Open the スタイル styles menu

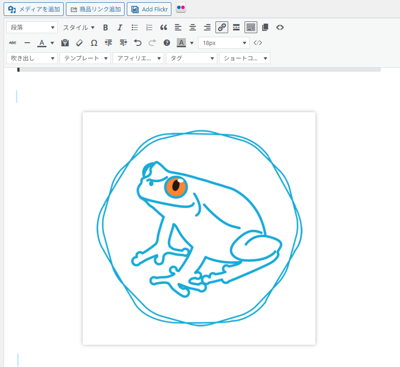tap(79, 28)
